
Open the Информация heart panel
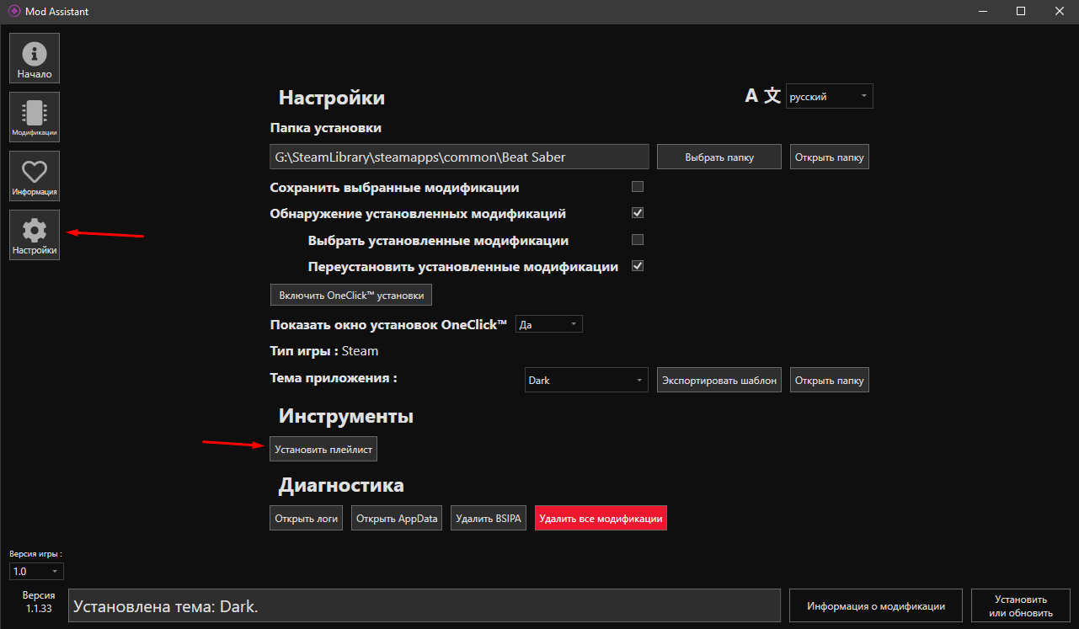click(34, 175)
